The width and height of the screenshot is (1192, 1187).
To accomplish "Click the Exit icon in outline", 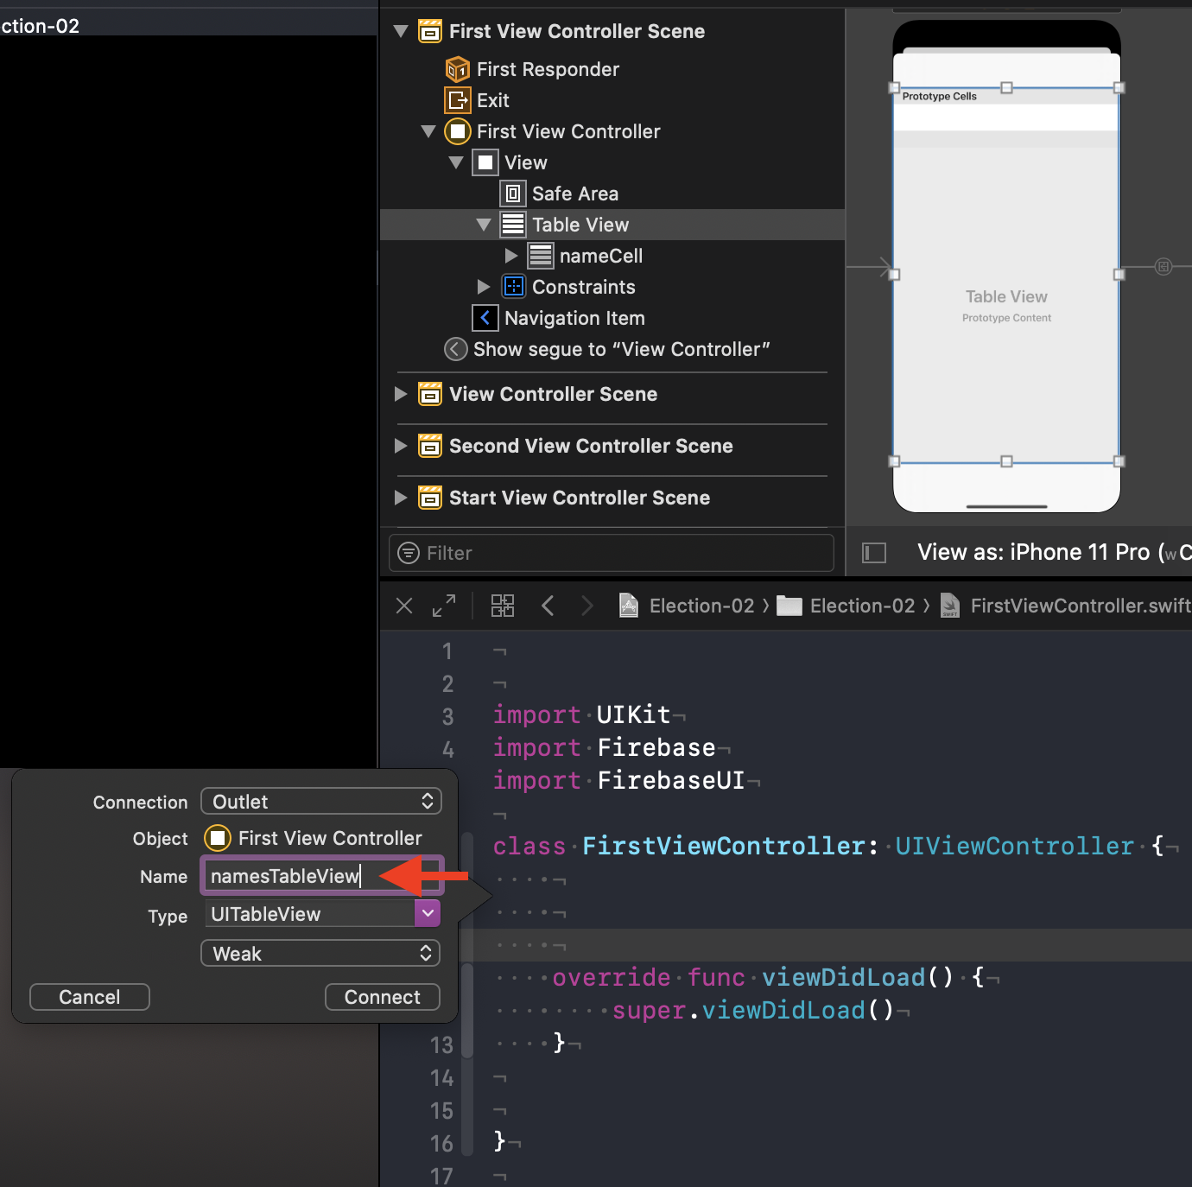I will click(458, 100).
